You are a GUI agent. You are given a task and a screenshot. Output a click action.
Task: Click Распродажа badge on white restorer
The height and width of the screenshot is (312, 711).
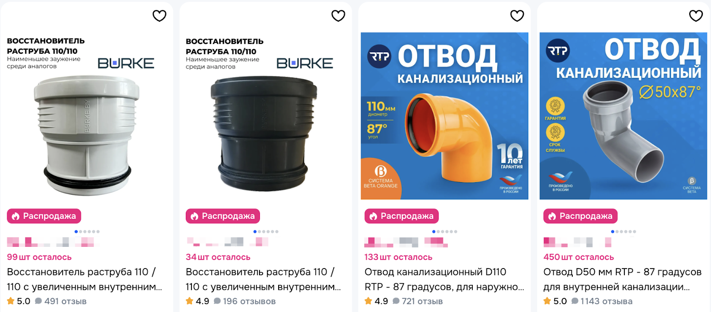click(x=44, y=216)
